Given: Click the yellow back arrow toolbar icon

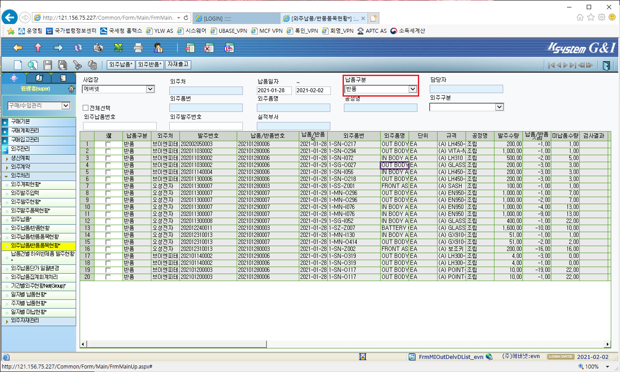Looking at the screenshot, I should (18, 48).
